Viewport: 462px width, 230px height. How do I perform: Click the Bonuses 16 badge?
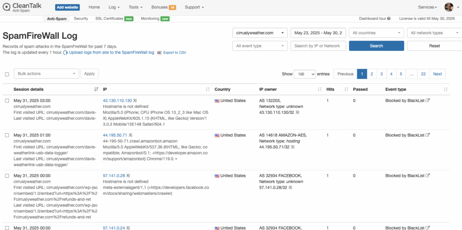[172, 7]
